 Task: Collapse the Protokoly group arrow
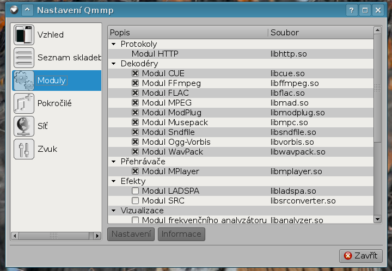(x=114, y=44)
